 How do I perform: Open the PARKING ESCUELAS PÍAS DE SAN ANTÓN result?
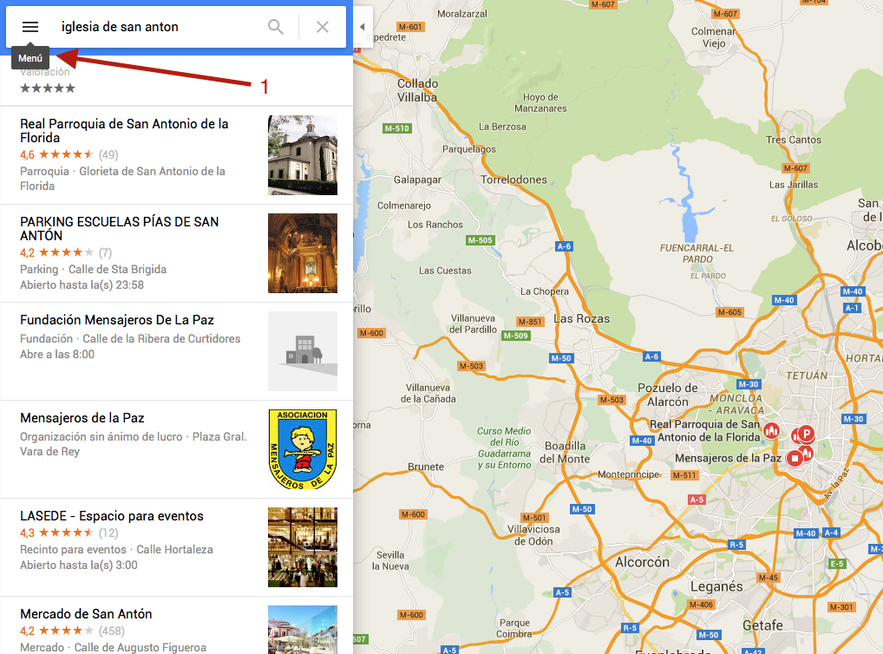[x=120, y=229]
